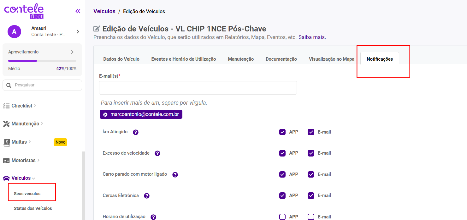Click the Excesso de velocidade help icon
Viewport: 467px width, 220px height.
(157, 153)
